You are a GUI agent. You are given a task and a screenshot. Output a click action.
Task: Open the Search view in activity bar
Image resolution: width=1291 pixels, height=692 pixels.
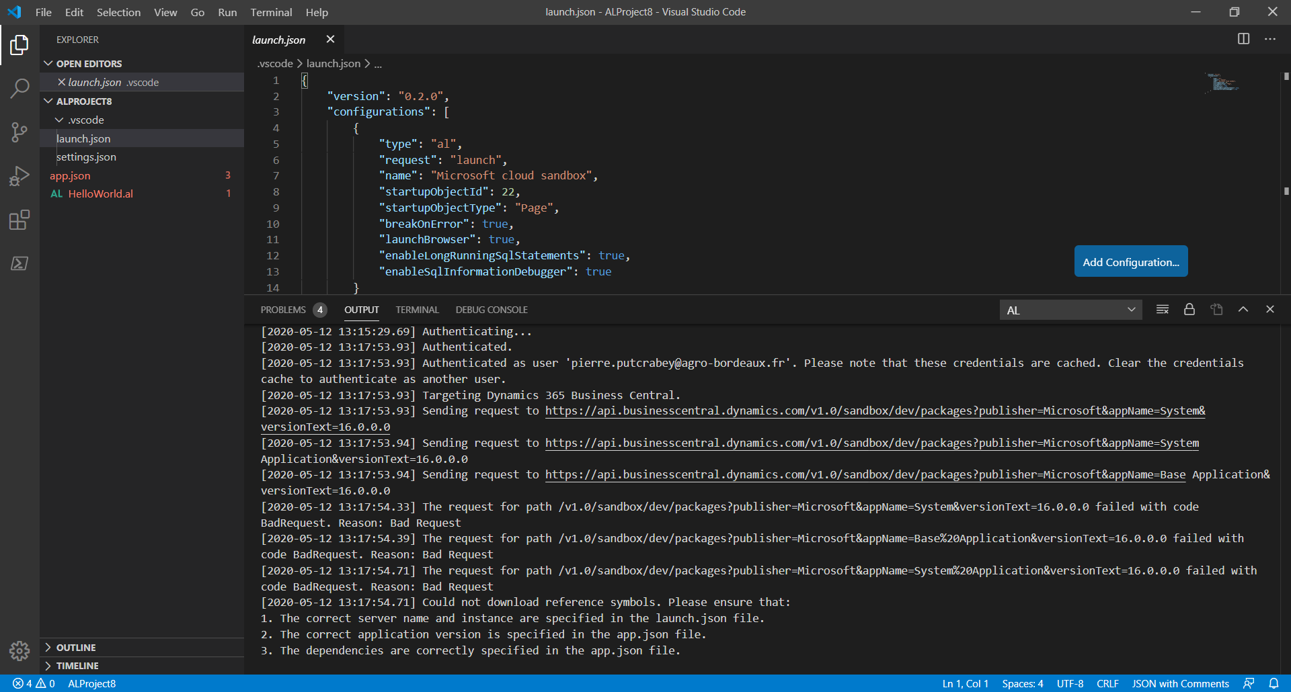click(19, 88)
